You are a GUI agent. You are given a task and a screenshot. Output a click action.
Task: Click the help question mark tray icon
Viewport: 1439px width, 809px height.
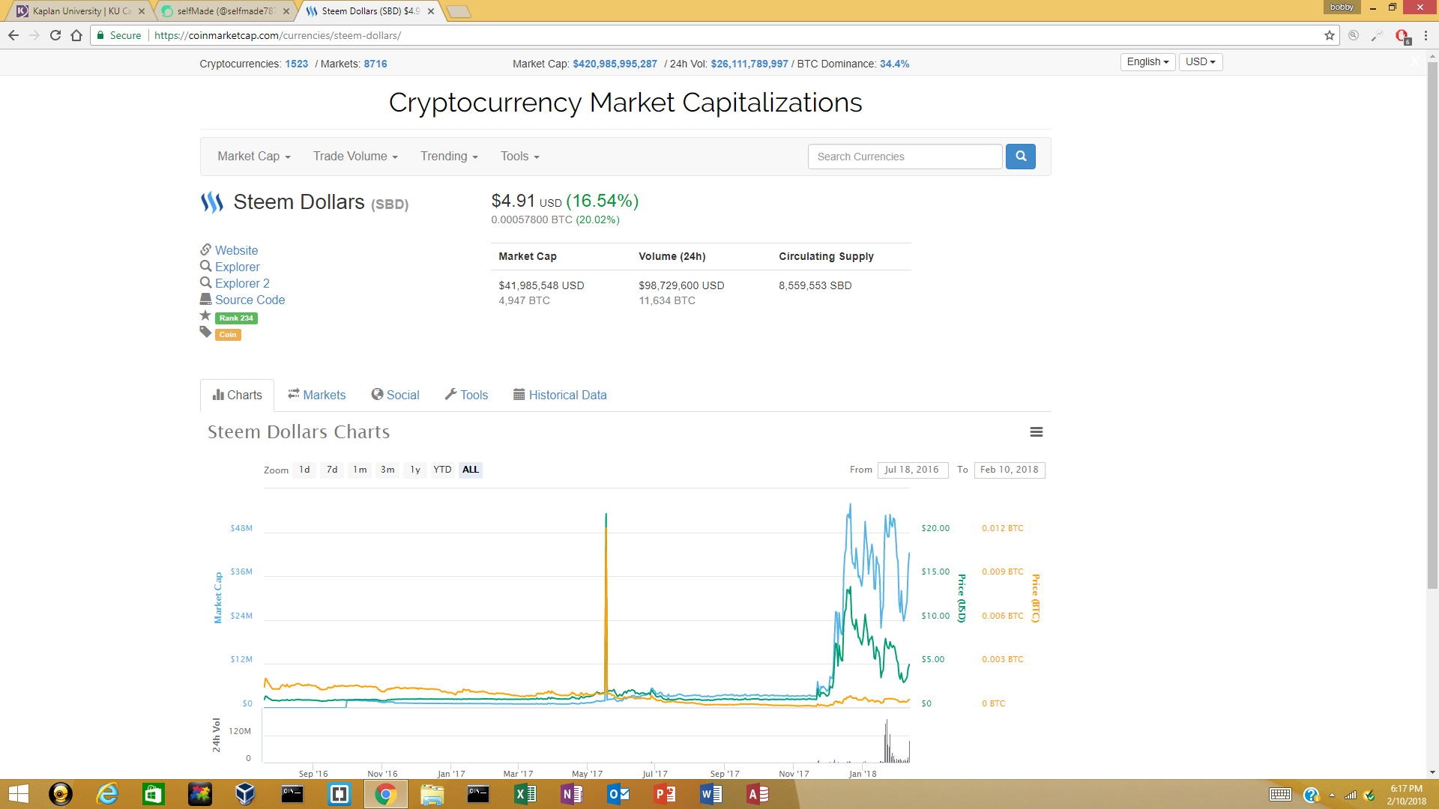click(x=1311, y=795)
